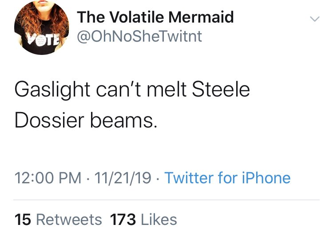Click the display name The Volatile Mermaid
The height and width of the screenshot is (236, 333).
155,17
